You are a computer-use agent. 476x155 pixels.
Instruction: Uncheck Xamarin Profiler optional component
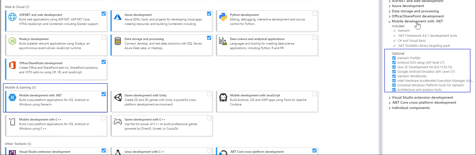click(394, 58)
